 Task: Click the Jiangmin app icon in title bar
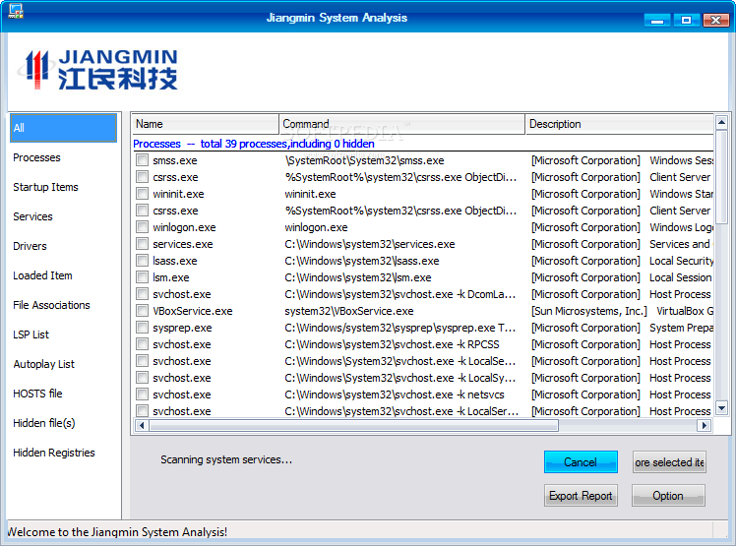[x=16, y=11]
